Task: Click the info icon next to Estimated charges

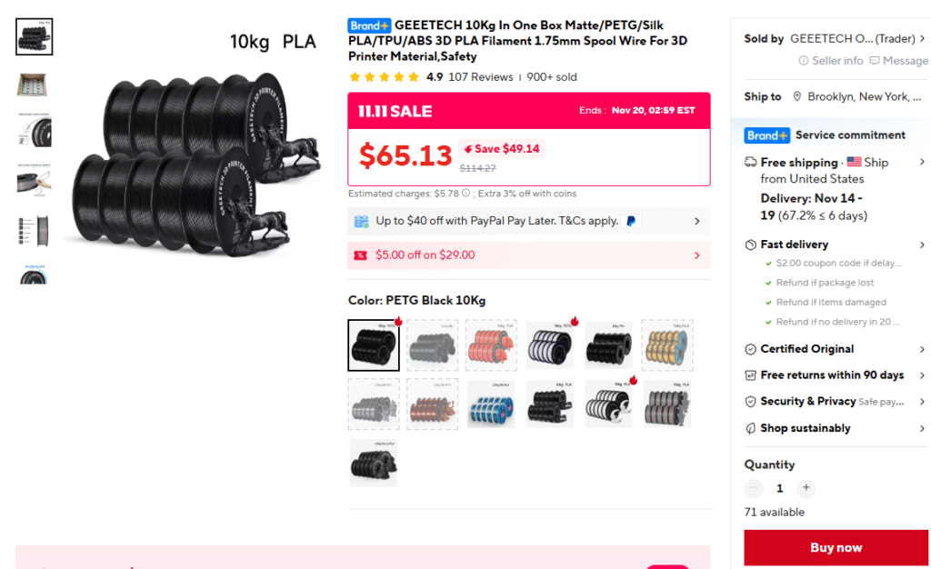Action: (466, 194)
